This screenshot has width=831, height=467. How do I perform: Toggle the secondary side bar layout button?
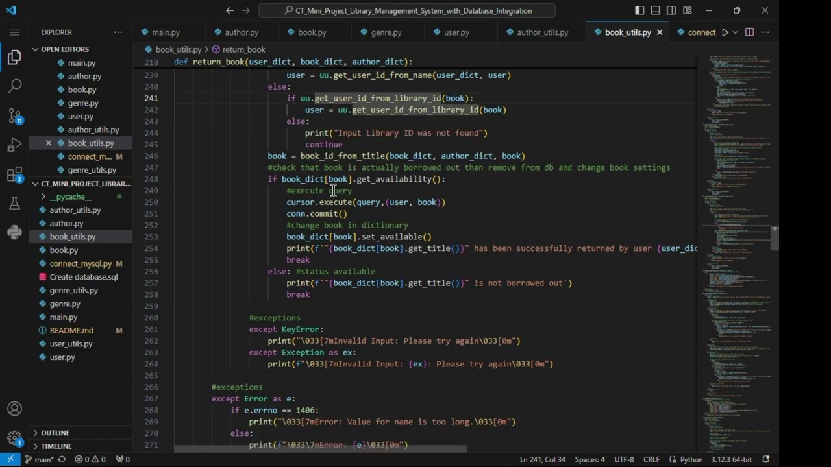tap(671, 10)
